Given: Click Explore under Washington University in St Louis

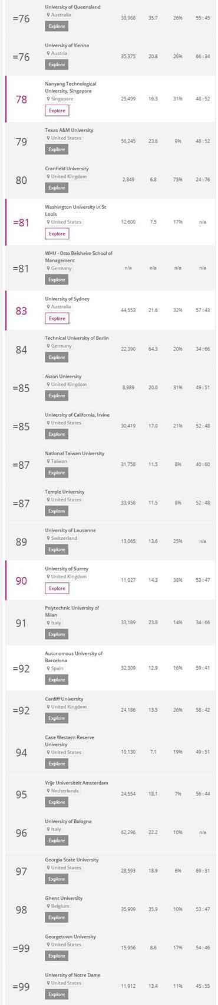Looking at the screenshot, I should 57,234.
